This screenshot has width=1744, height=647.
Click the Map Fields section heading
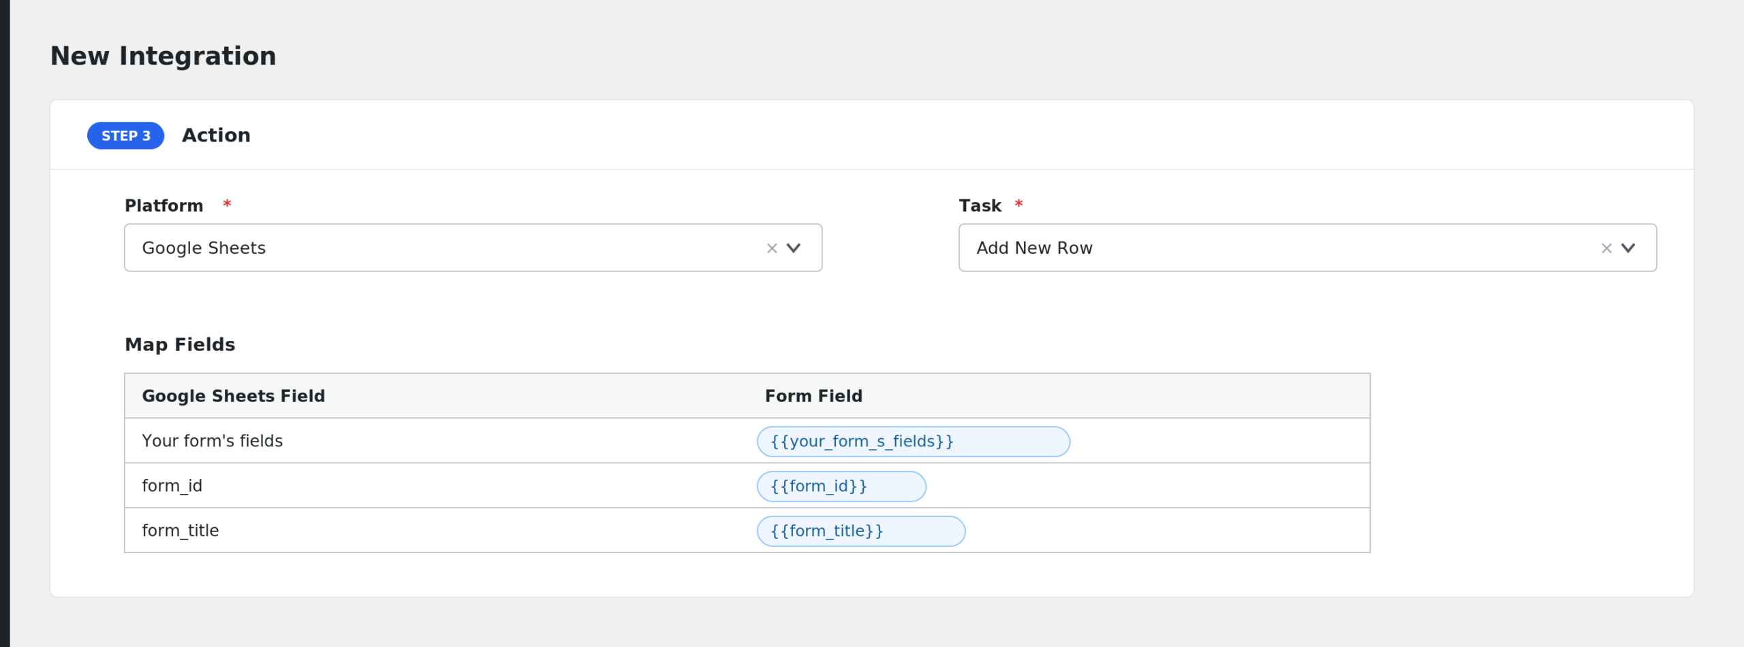pos(180,344)
